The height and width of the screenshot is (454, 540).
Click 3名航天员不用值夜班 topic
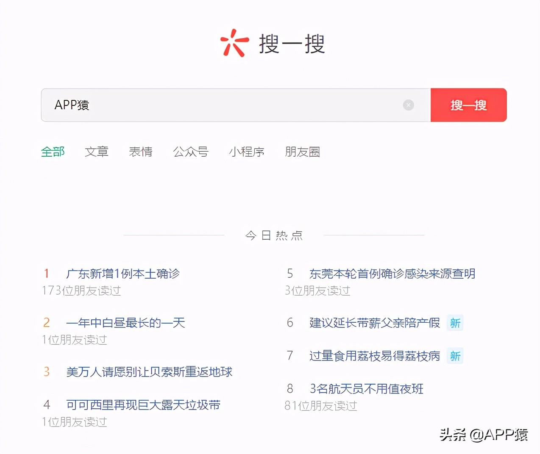(x=366, y=388)
